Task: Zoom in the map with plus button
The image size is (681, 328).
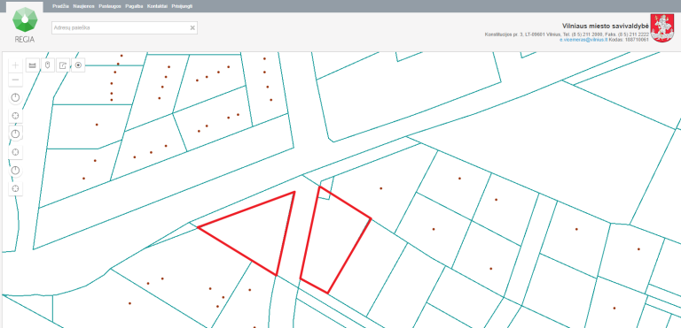Action: coord(16,65)
